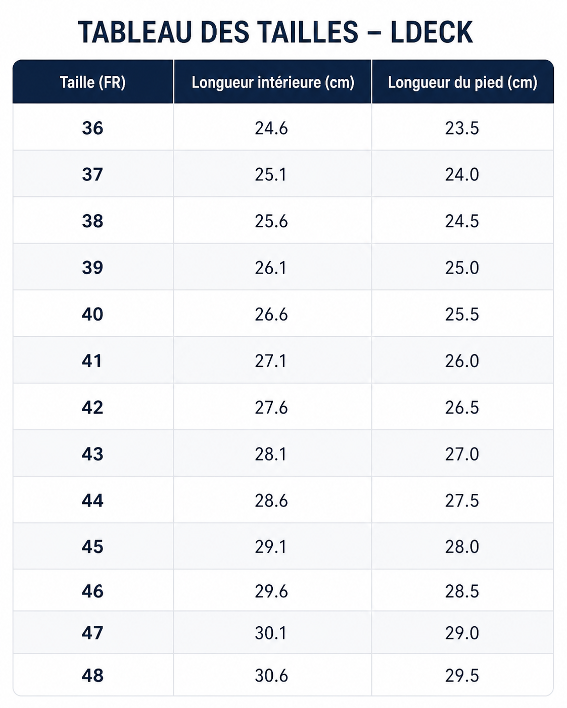The height and width of the screenshot is (708, 567).
Task: Select interior length 24.6 value
Action: tap(271, 128)
